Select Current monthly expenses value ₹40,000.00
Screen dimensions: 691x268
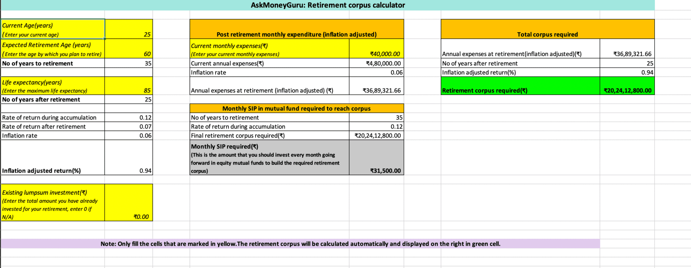coord(376,48)
